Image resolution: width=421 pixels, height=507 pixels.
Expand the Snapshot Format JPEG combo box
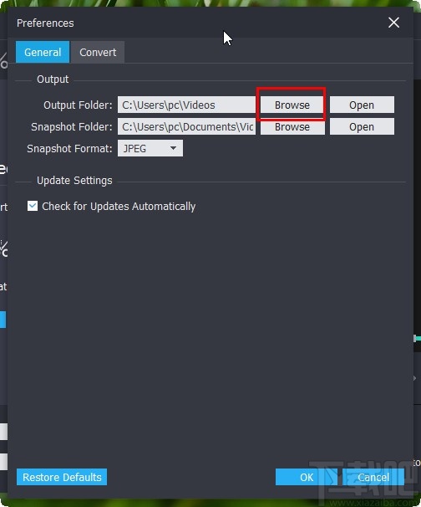(x=150, y=148)
